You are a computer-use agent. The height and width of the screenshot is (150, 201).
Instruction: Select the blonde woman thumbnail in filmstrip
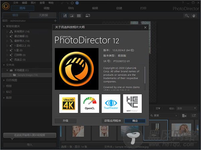click(181, 130)
